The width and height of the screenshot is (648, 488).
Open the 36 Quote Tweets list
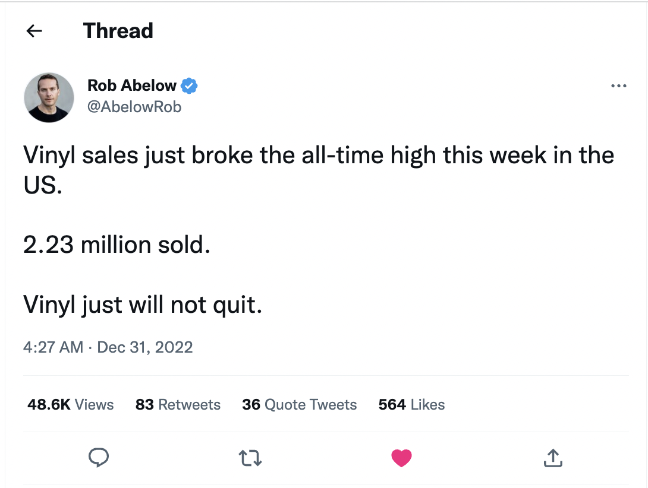[x=299, y=405]
